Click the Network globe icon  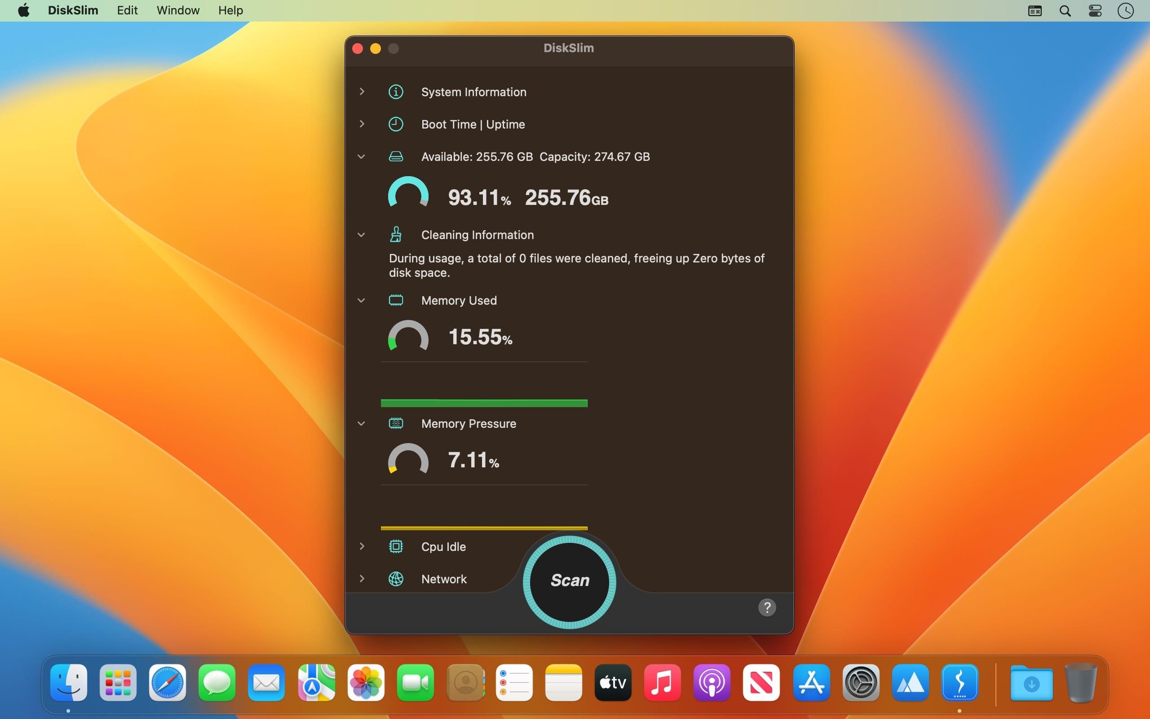[396, 579]
